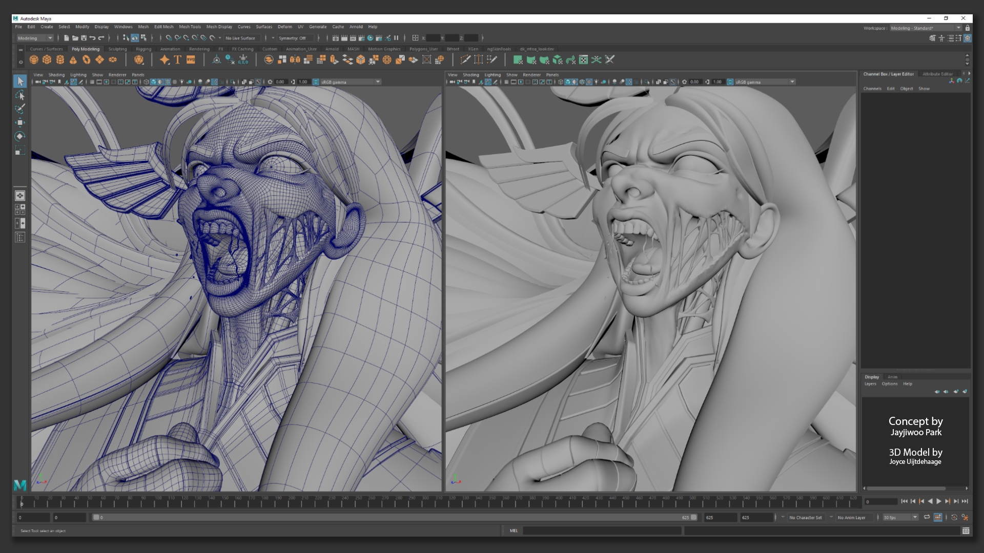Click the Open Scene folder icon
984x553 pixels.
point(75,38)
